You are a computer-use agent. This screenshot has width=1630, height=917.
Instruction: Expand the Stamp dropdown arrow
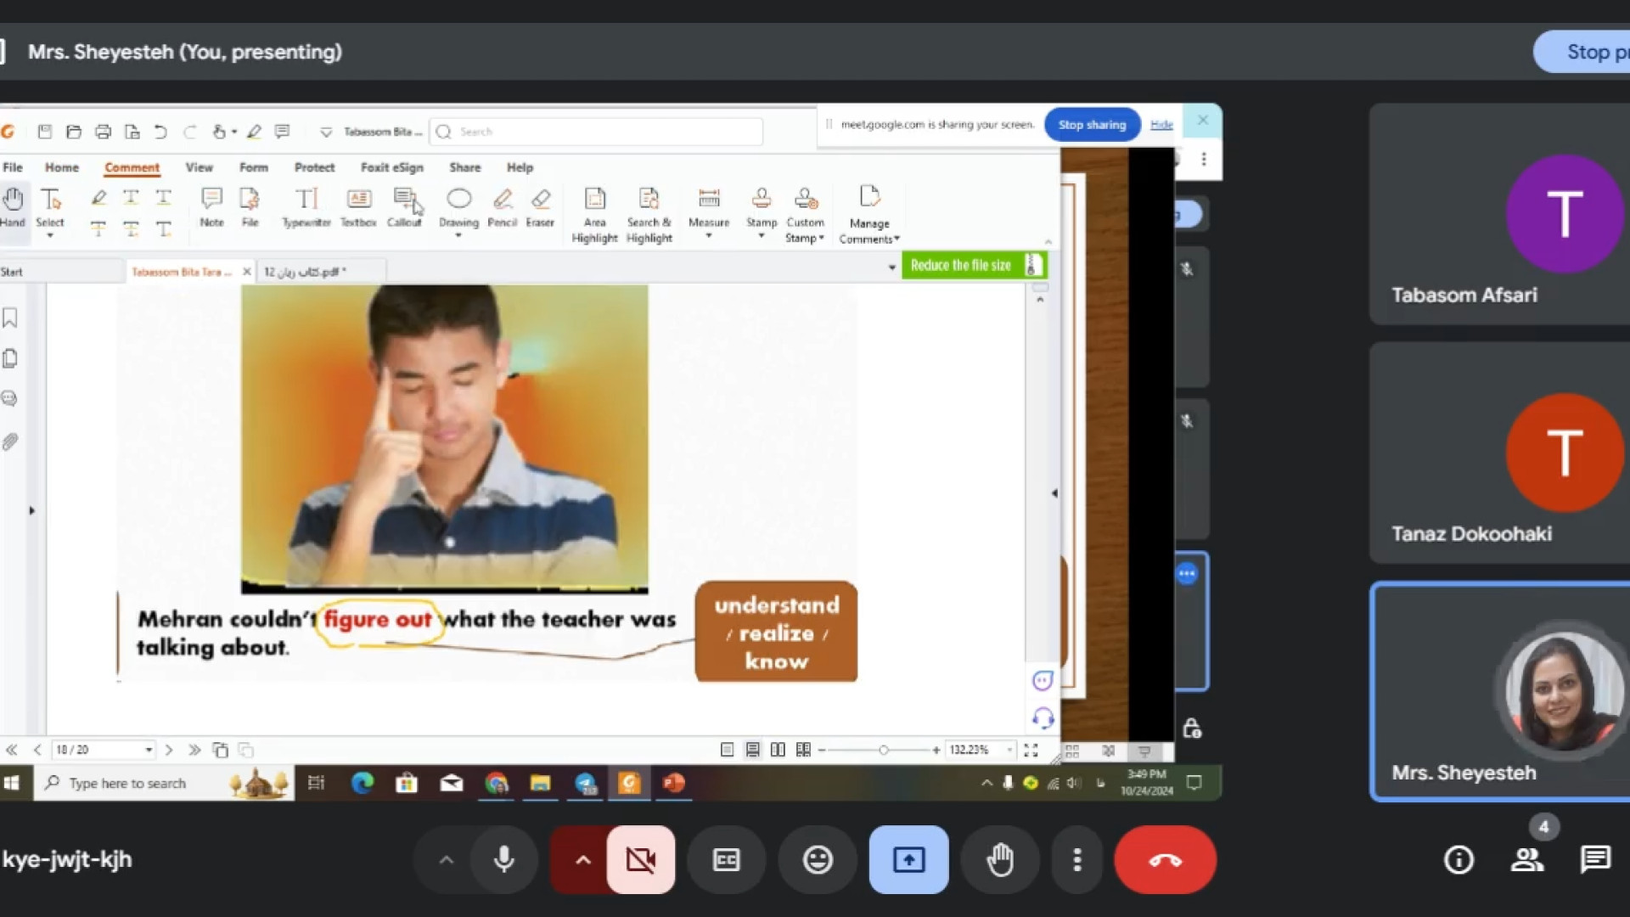point(762,236)
